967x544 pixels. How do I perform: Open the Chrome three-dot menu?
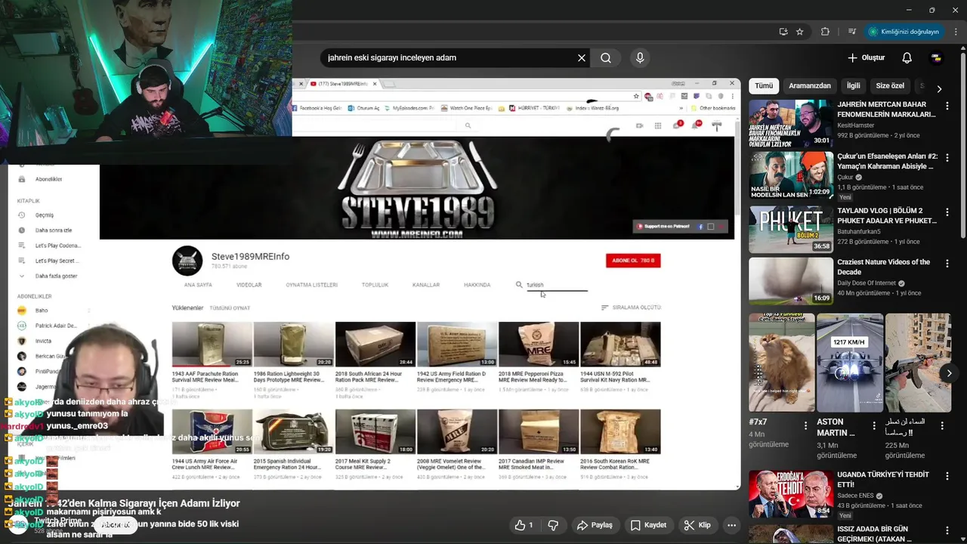pos(956,32)
